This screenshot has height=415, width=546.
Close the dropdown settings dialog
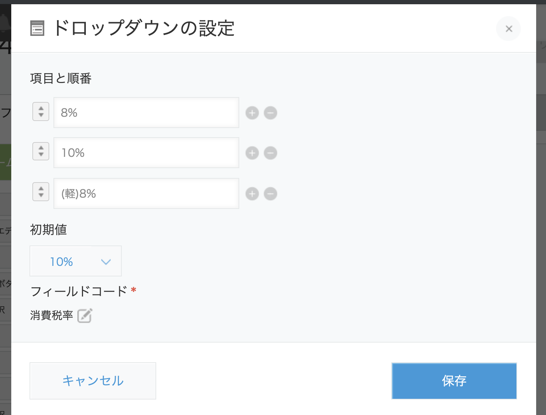tap(508, 28)
